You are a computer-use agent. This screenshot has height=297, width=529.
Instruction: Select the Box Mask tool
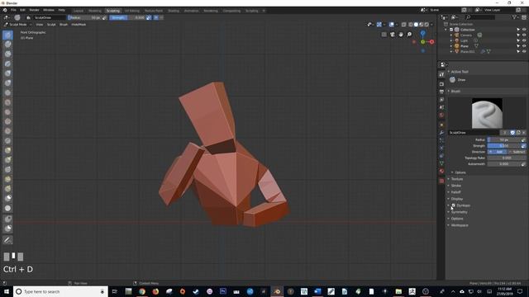7,219
